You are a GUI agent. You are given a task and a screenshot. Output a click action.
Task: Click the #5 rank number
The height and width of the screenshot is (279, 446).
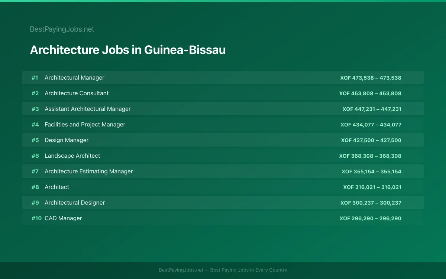35,140
